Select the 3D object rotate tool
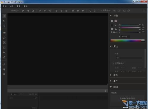The height and width of the screenshot is (109, 148). point(4,21)
